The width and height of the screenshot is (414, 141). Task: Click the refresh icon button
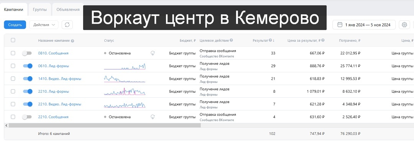[67, 25]
